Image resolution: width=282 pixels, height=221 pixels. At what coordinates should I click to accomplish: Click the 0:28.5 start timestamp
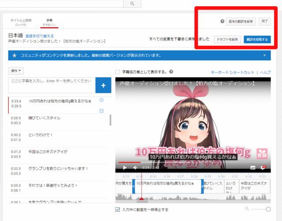pyautogui.click(x=16, y=118)
